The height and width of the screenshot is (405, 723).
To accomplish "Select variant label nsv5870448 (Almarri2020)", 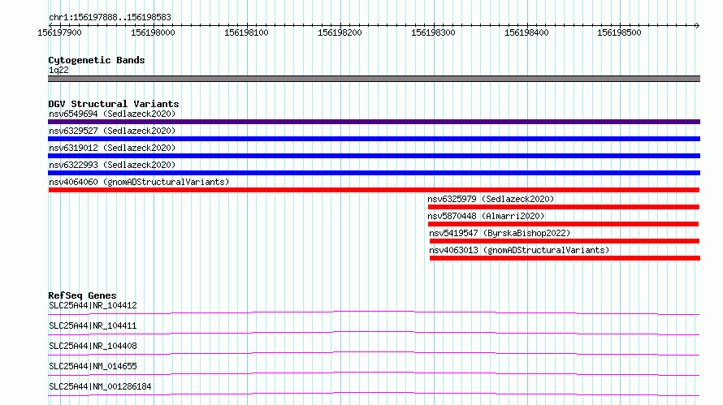I will [x=486, y=216].
